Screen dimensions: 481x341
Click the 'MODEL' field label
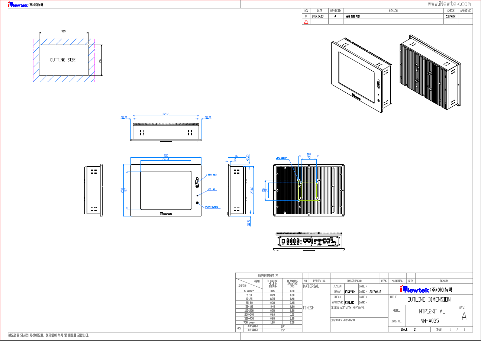(x=396, y=311)
